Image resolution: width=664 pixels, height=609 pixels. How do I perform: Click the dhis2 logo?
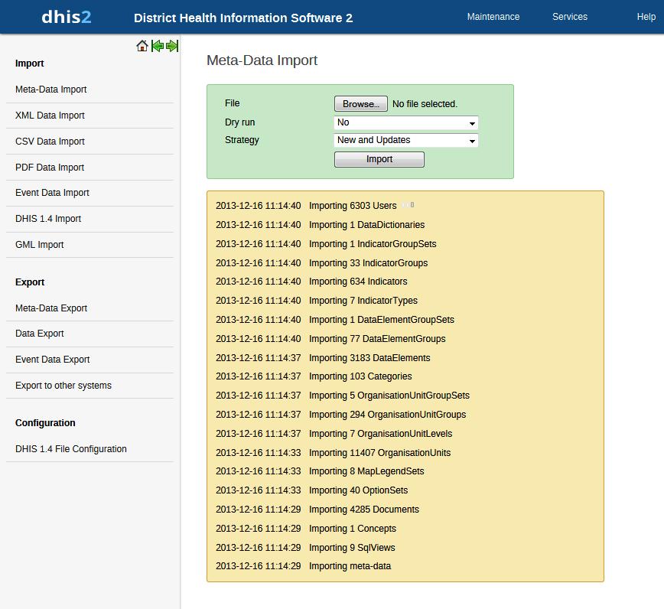point(67,17)
